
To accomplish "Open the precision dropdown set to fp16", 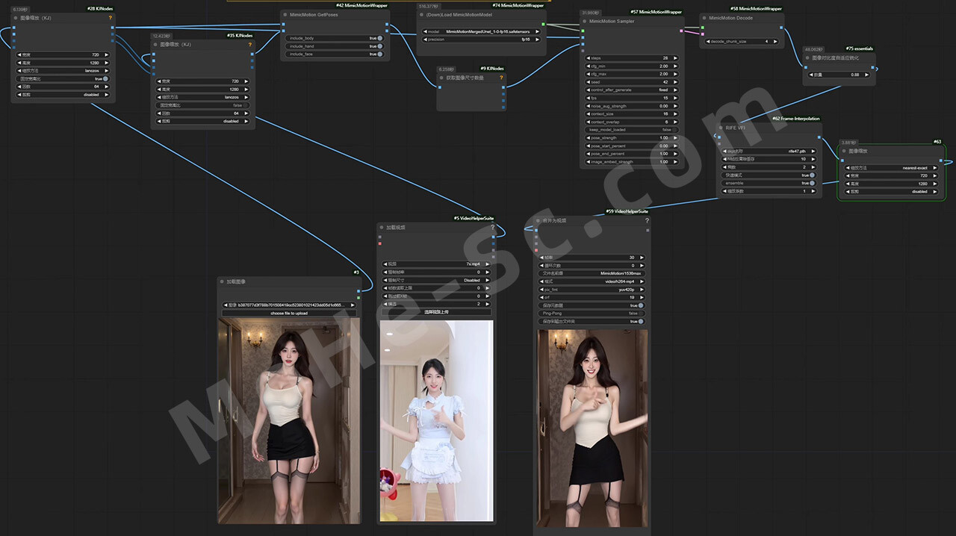I will (x=482, y=40).
